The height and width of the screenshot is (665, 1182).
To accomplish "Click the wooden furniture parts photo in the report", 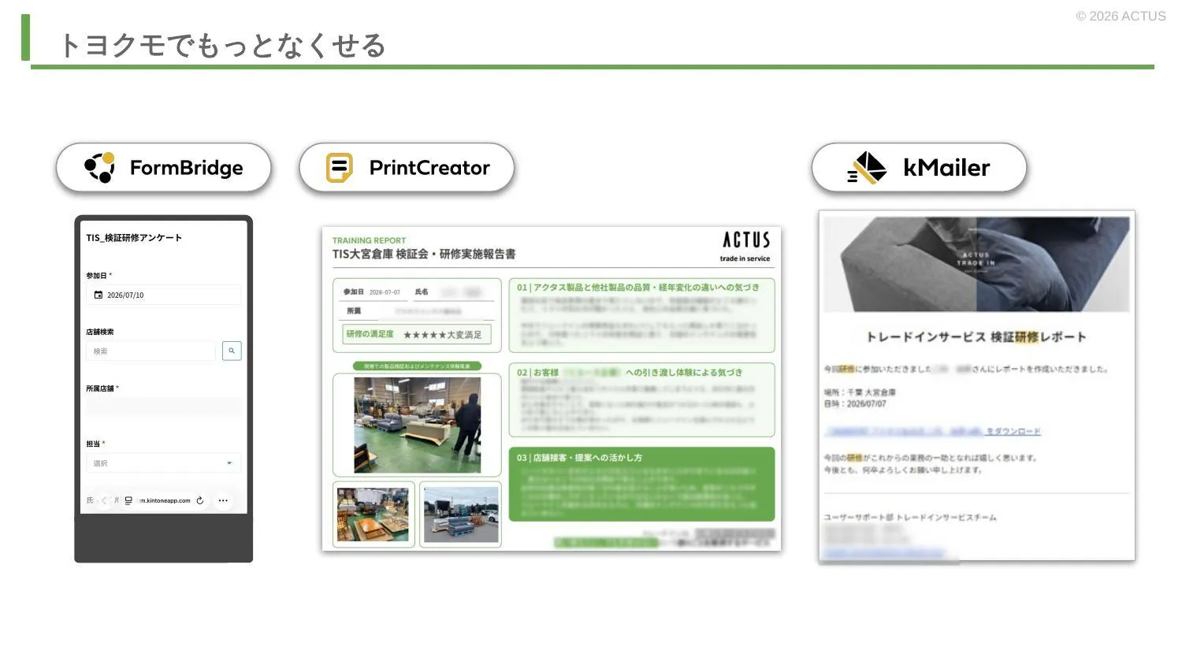I will coord(373,515).
